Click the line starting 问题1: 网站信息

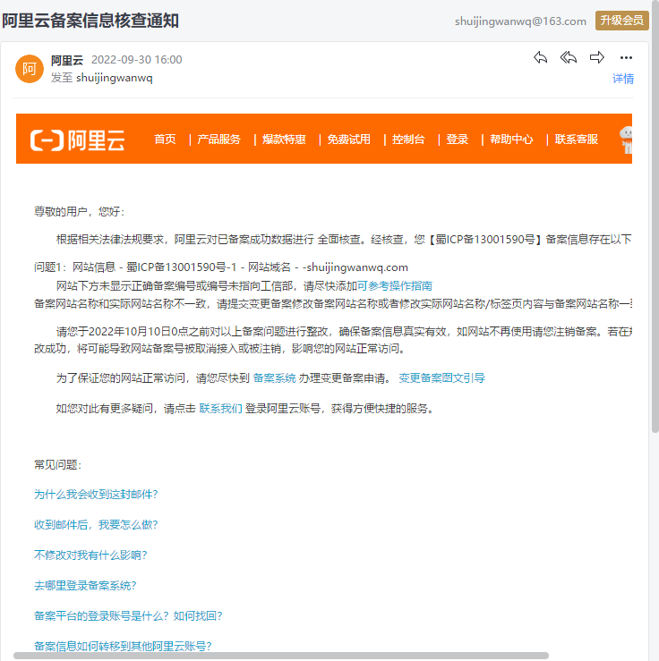pos(221,267)
